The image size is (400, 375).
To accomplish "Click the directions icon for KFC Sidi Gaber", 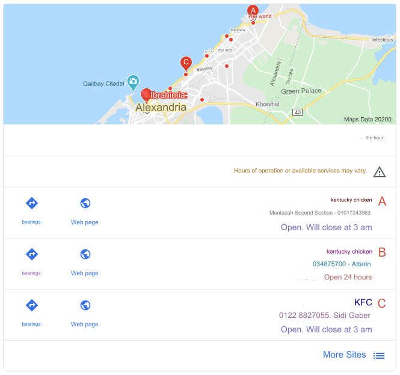I will pyautogui.click(x=32, y=305).
